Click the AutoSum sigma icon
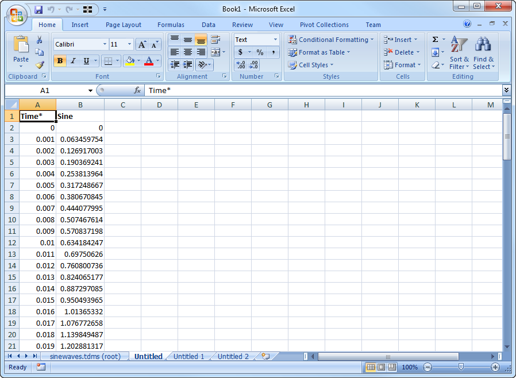 tap(435, 40)
